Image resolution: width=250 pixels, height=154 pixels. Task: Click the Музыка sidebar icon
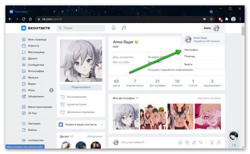click(24, 77)
